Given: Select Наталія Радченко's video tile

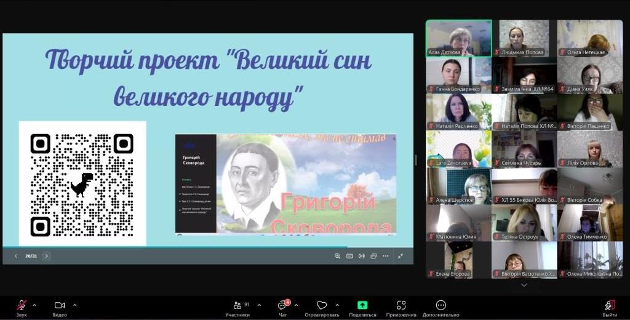Looking at the screenshot, I should pyautogui.click(x=458, y=112).
